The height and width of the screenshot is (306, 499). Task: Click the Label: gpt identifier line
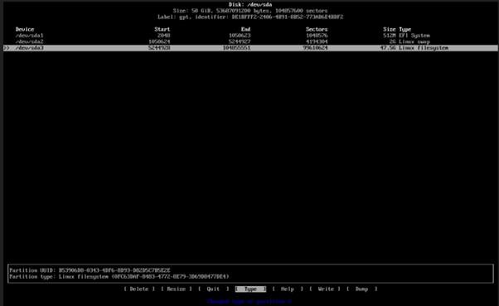250,17
